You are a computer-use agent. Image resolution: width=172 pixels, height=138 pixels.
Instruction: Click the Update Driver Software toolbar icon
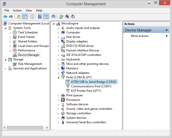coord(61,17)
